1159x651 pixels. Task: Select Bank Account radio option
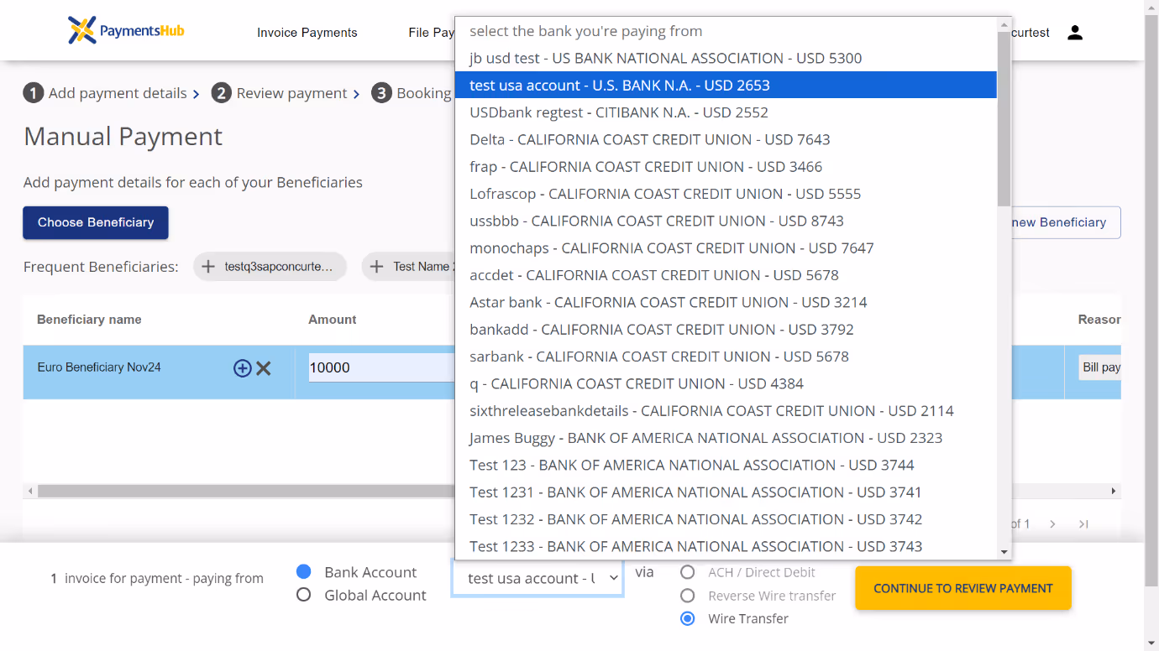(x=304, y=572)
